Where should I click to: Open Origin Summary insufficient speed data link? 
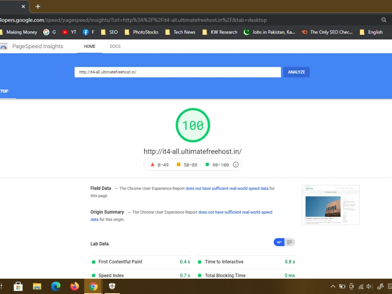235,212
